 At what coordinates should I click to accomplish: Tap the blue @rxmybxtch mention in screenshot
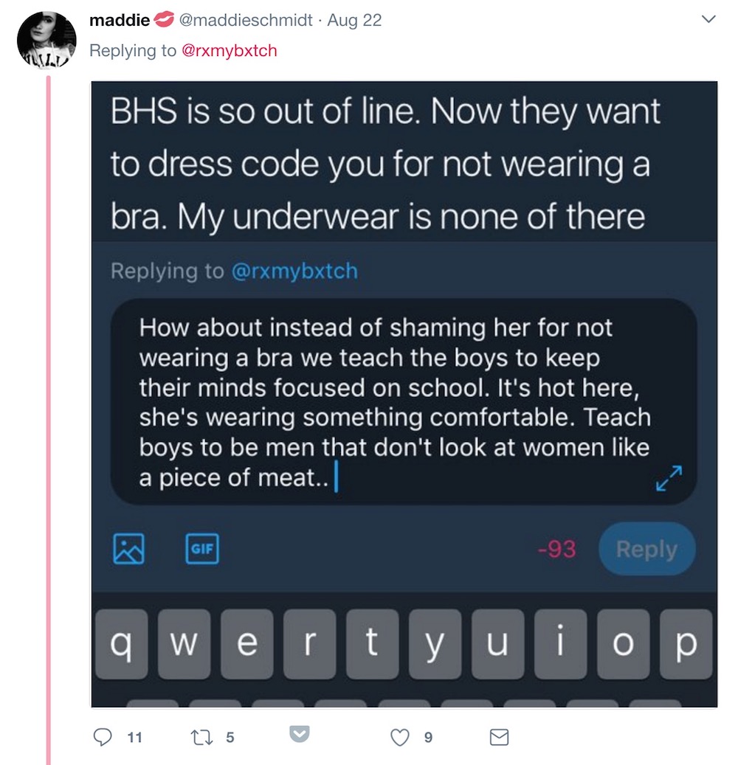click(294, 271)
